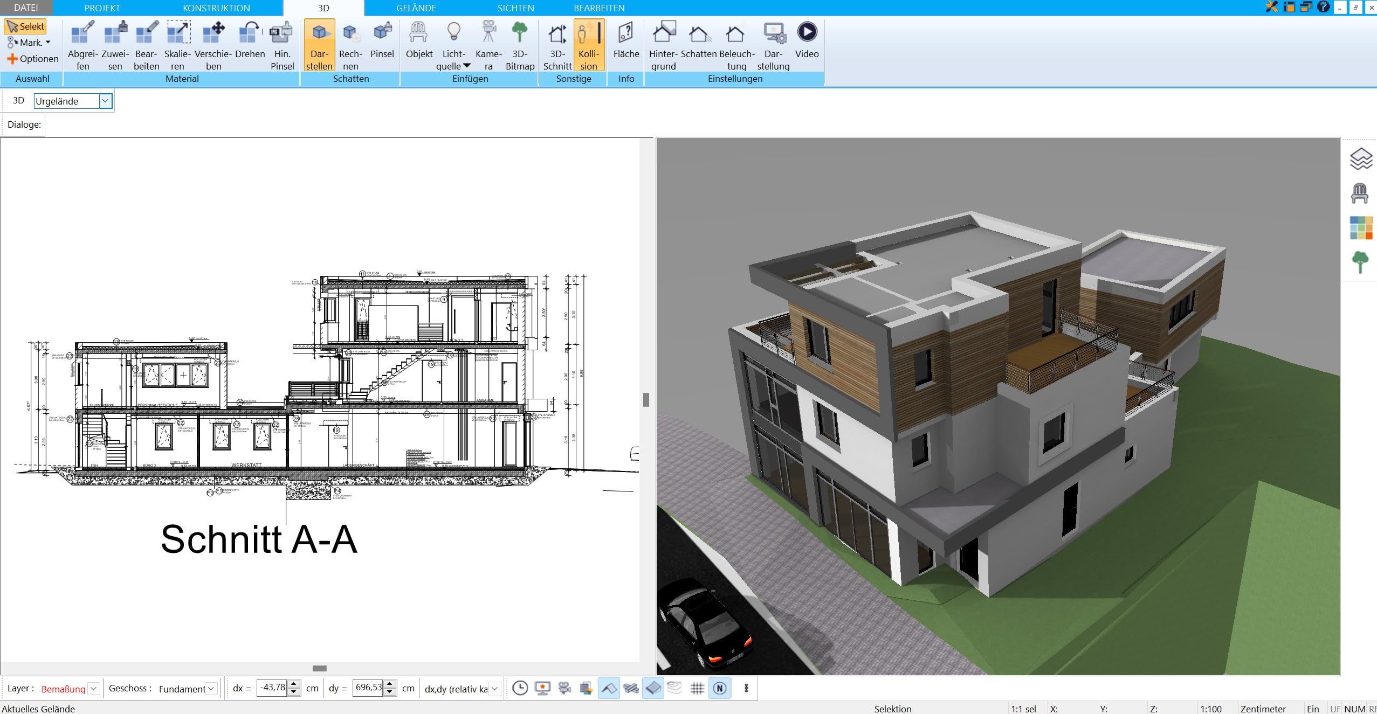Click the help question mark icon
The width and height of the screenshot is (1377, 714).
point(1323,7)
